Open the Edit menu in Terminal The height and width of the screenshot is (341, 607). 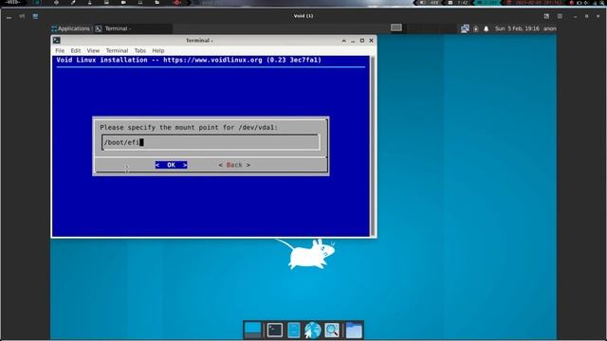point(76,50)
